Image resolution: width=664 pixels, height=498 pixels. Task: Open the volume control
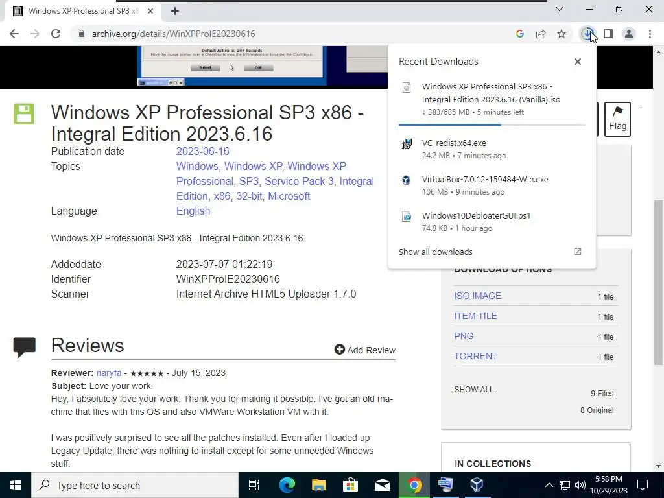pyautogui.click(x=580, y=485)
